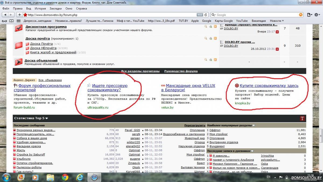Click the reload page icon in address bar
323x182 pixels.
point(206,15)
